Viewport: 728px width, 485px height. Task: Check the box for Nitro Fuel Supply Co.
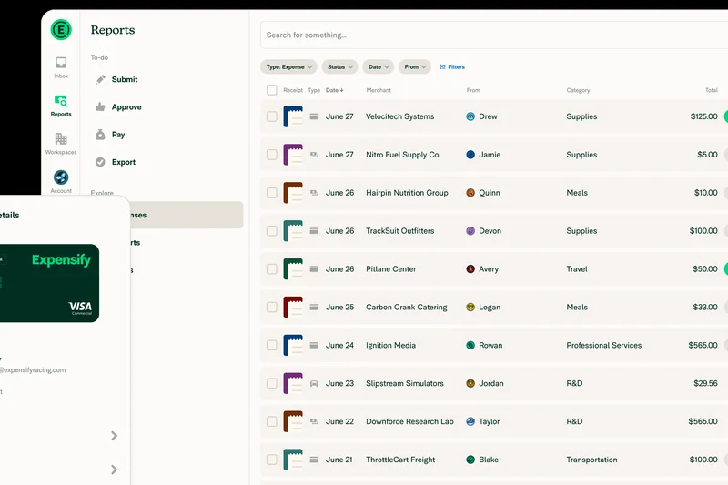pos(271,155)
